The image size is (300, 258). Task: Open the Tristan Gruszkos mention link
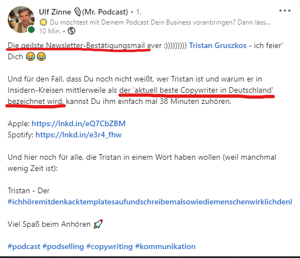(218, 46)
